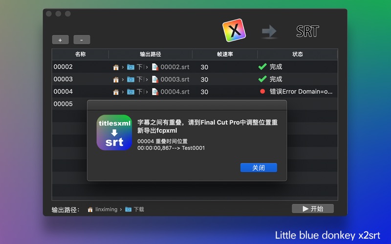Close the dialog with the 关闭 button
This screenshot has height=244, width=391.
259,167
